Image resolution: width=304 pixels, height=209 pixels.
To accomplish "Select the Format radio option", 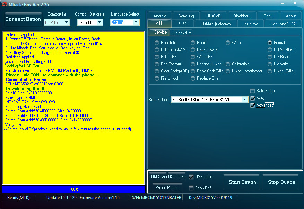I will [270, 43].
